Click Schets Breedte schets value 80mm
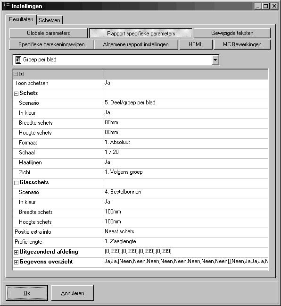The height and width of the screenshot is (306, 281). click(111, 123)
